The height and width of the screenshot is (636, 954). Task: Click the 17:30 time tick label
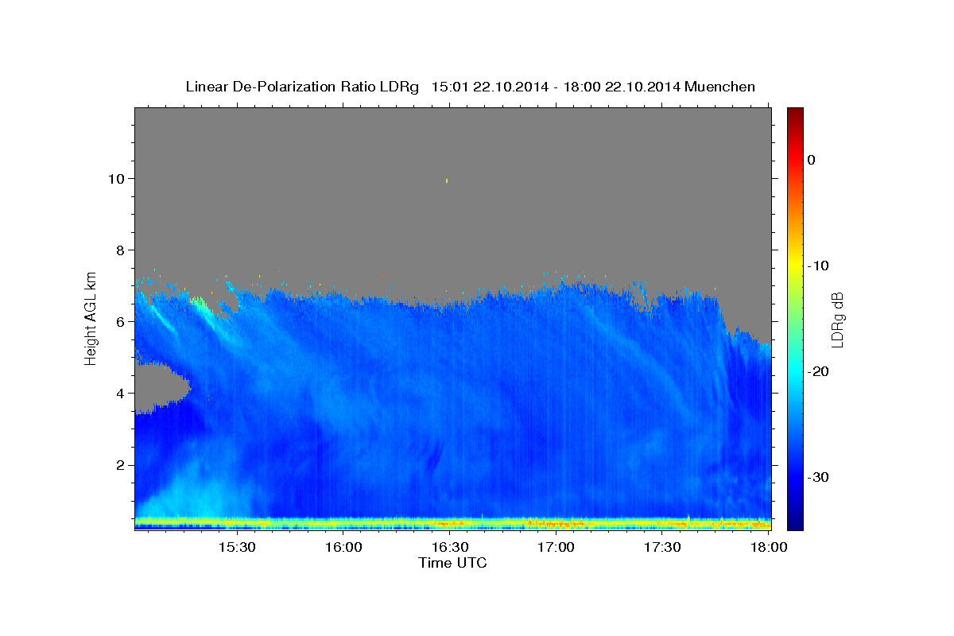coord(661,547)
